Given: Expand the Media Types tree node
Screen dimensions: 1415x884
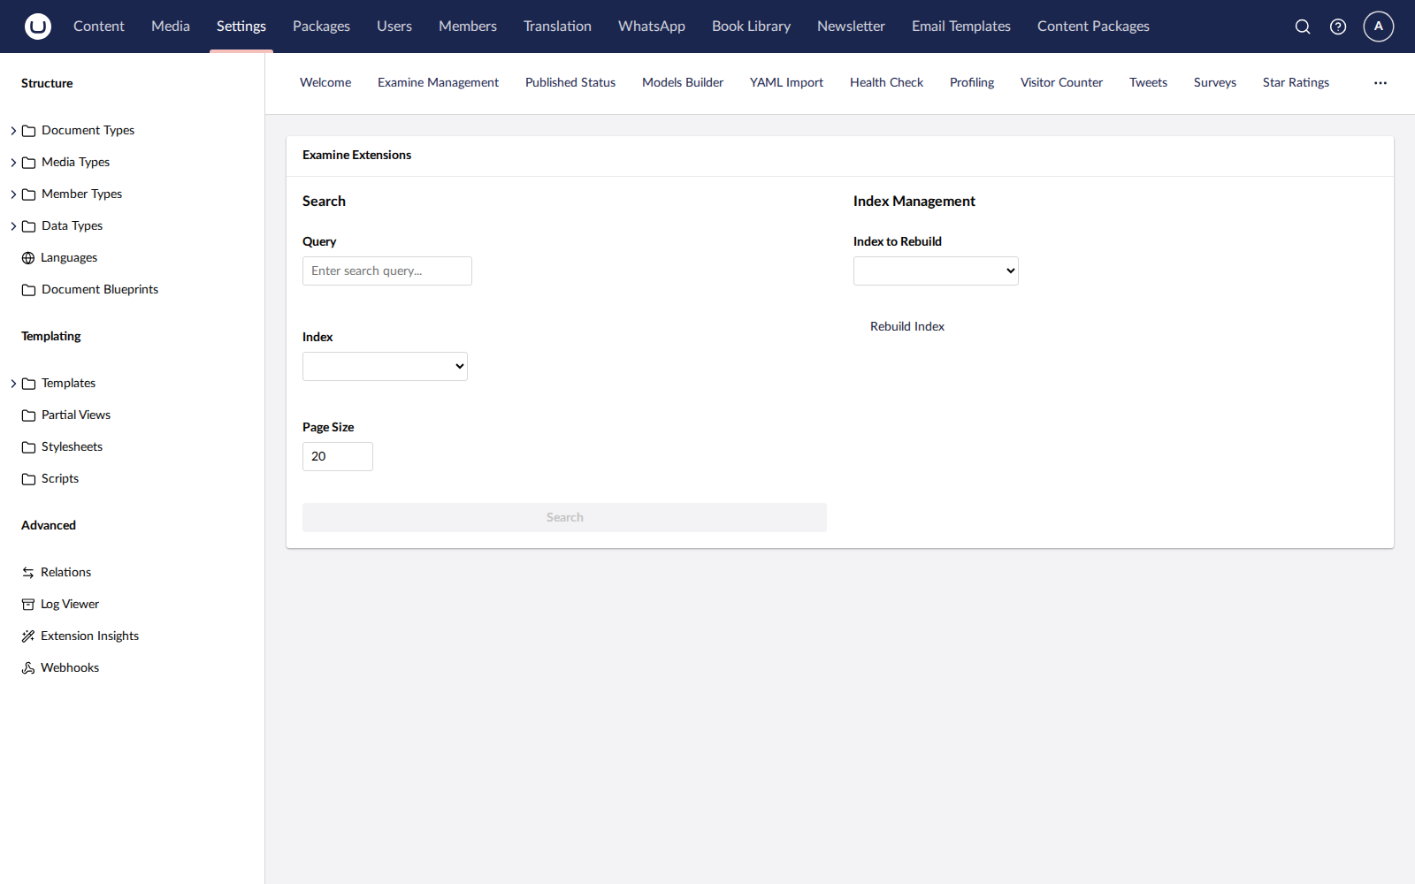Looking at the screenshot, I should (x=13, y=163).
